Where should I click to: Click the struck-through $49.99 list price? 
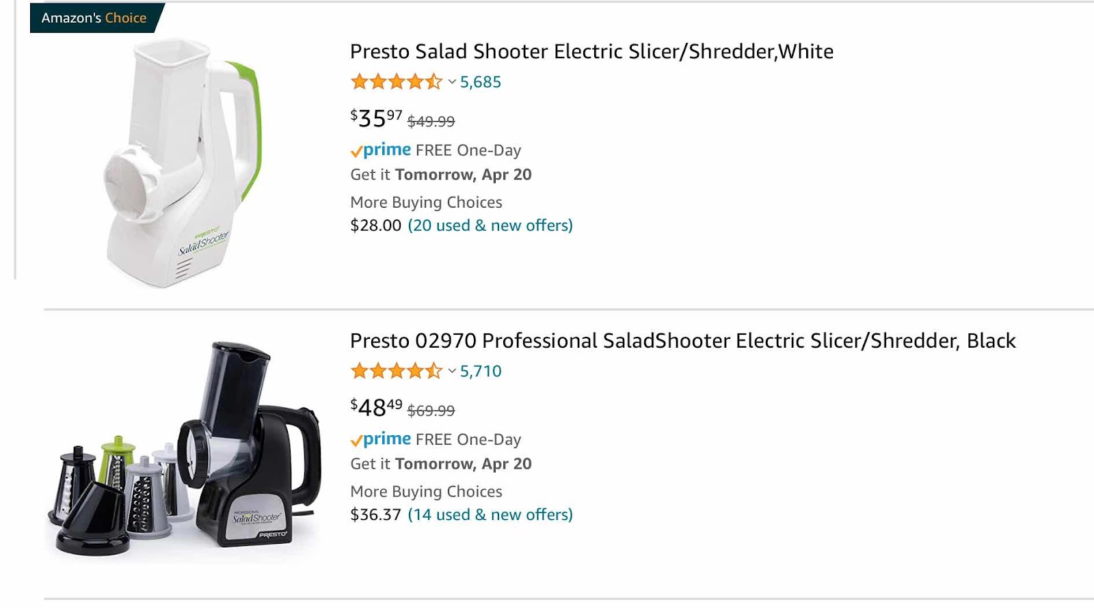431,122
